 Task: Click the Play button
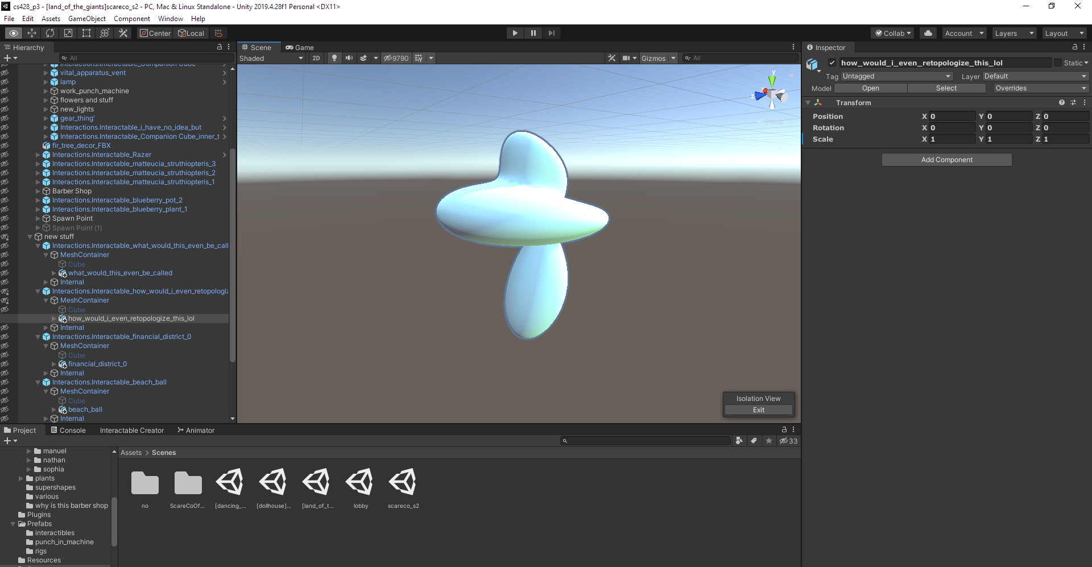coord(515,33)
